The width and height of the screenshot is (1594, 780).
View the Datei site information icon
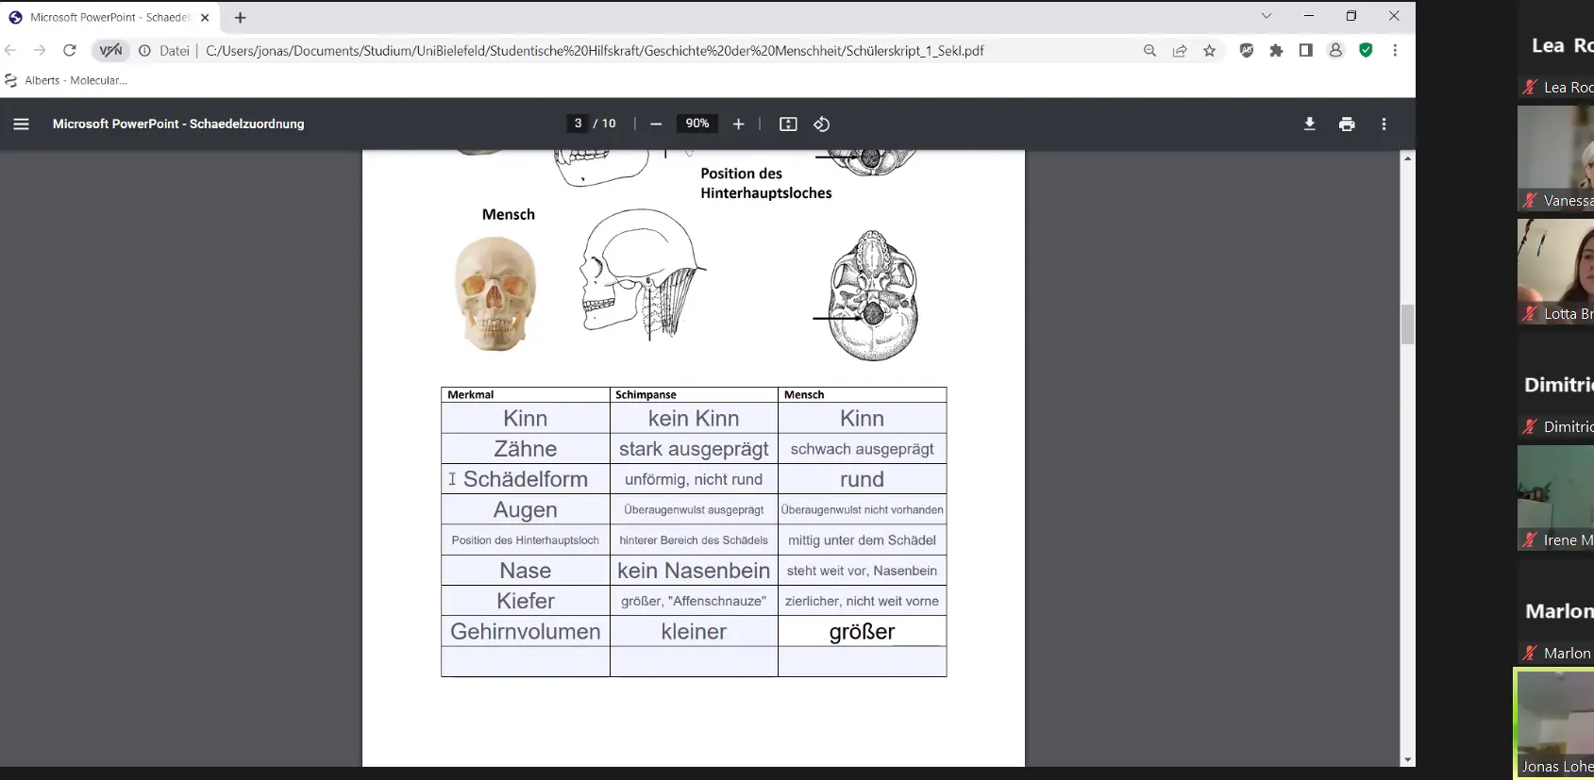[144, 51]
